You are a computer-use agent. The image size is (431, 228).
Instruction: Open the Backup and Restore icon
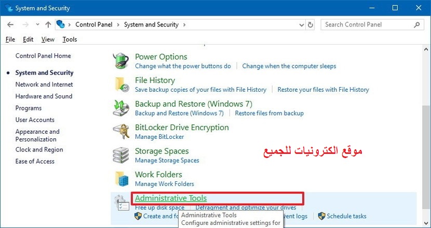121,108
